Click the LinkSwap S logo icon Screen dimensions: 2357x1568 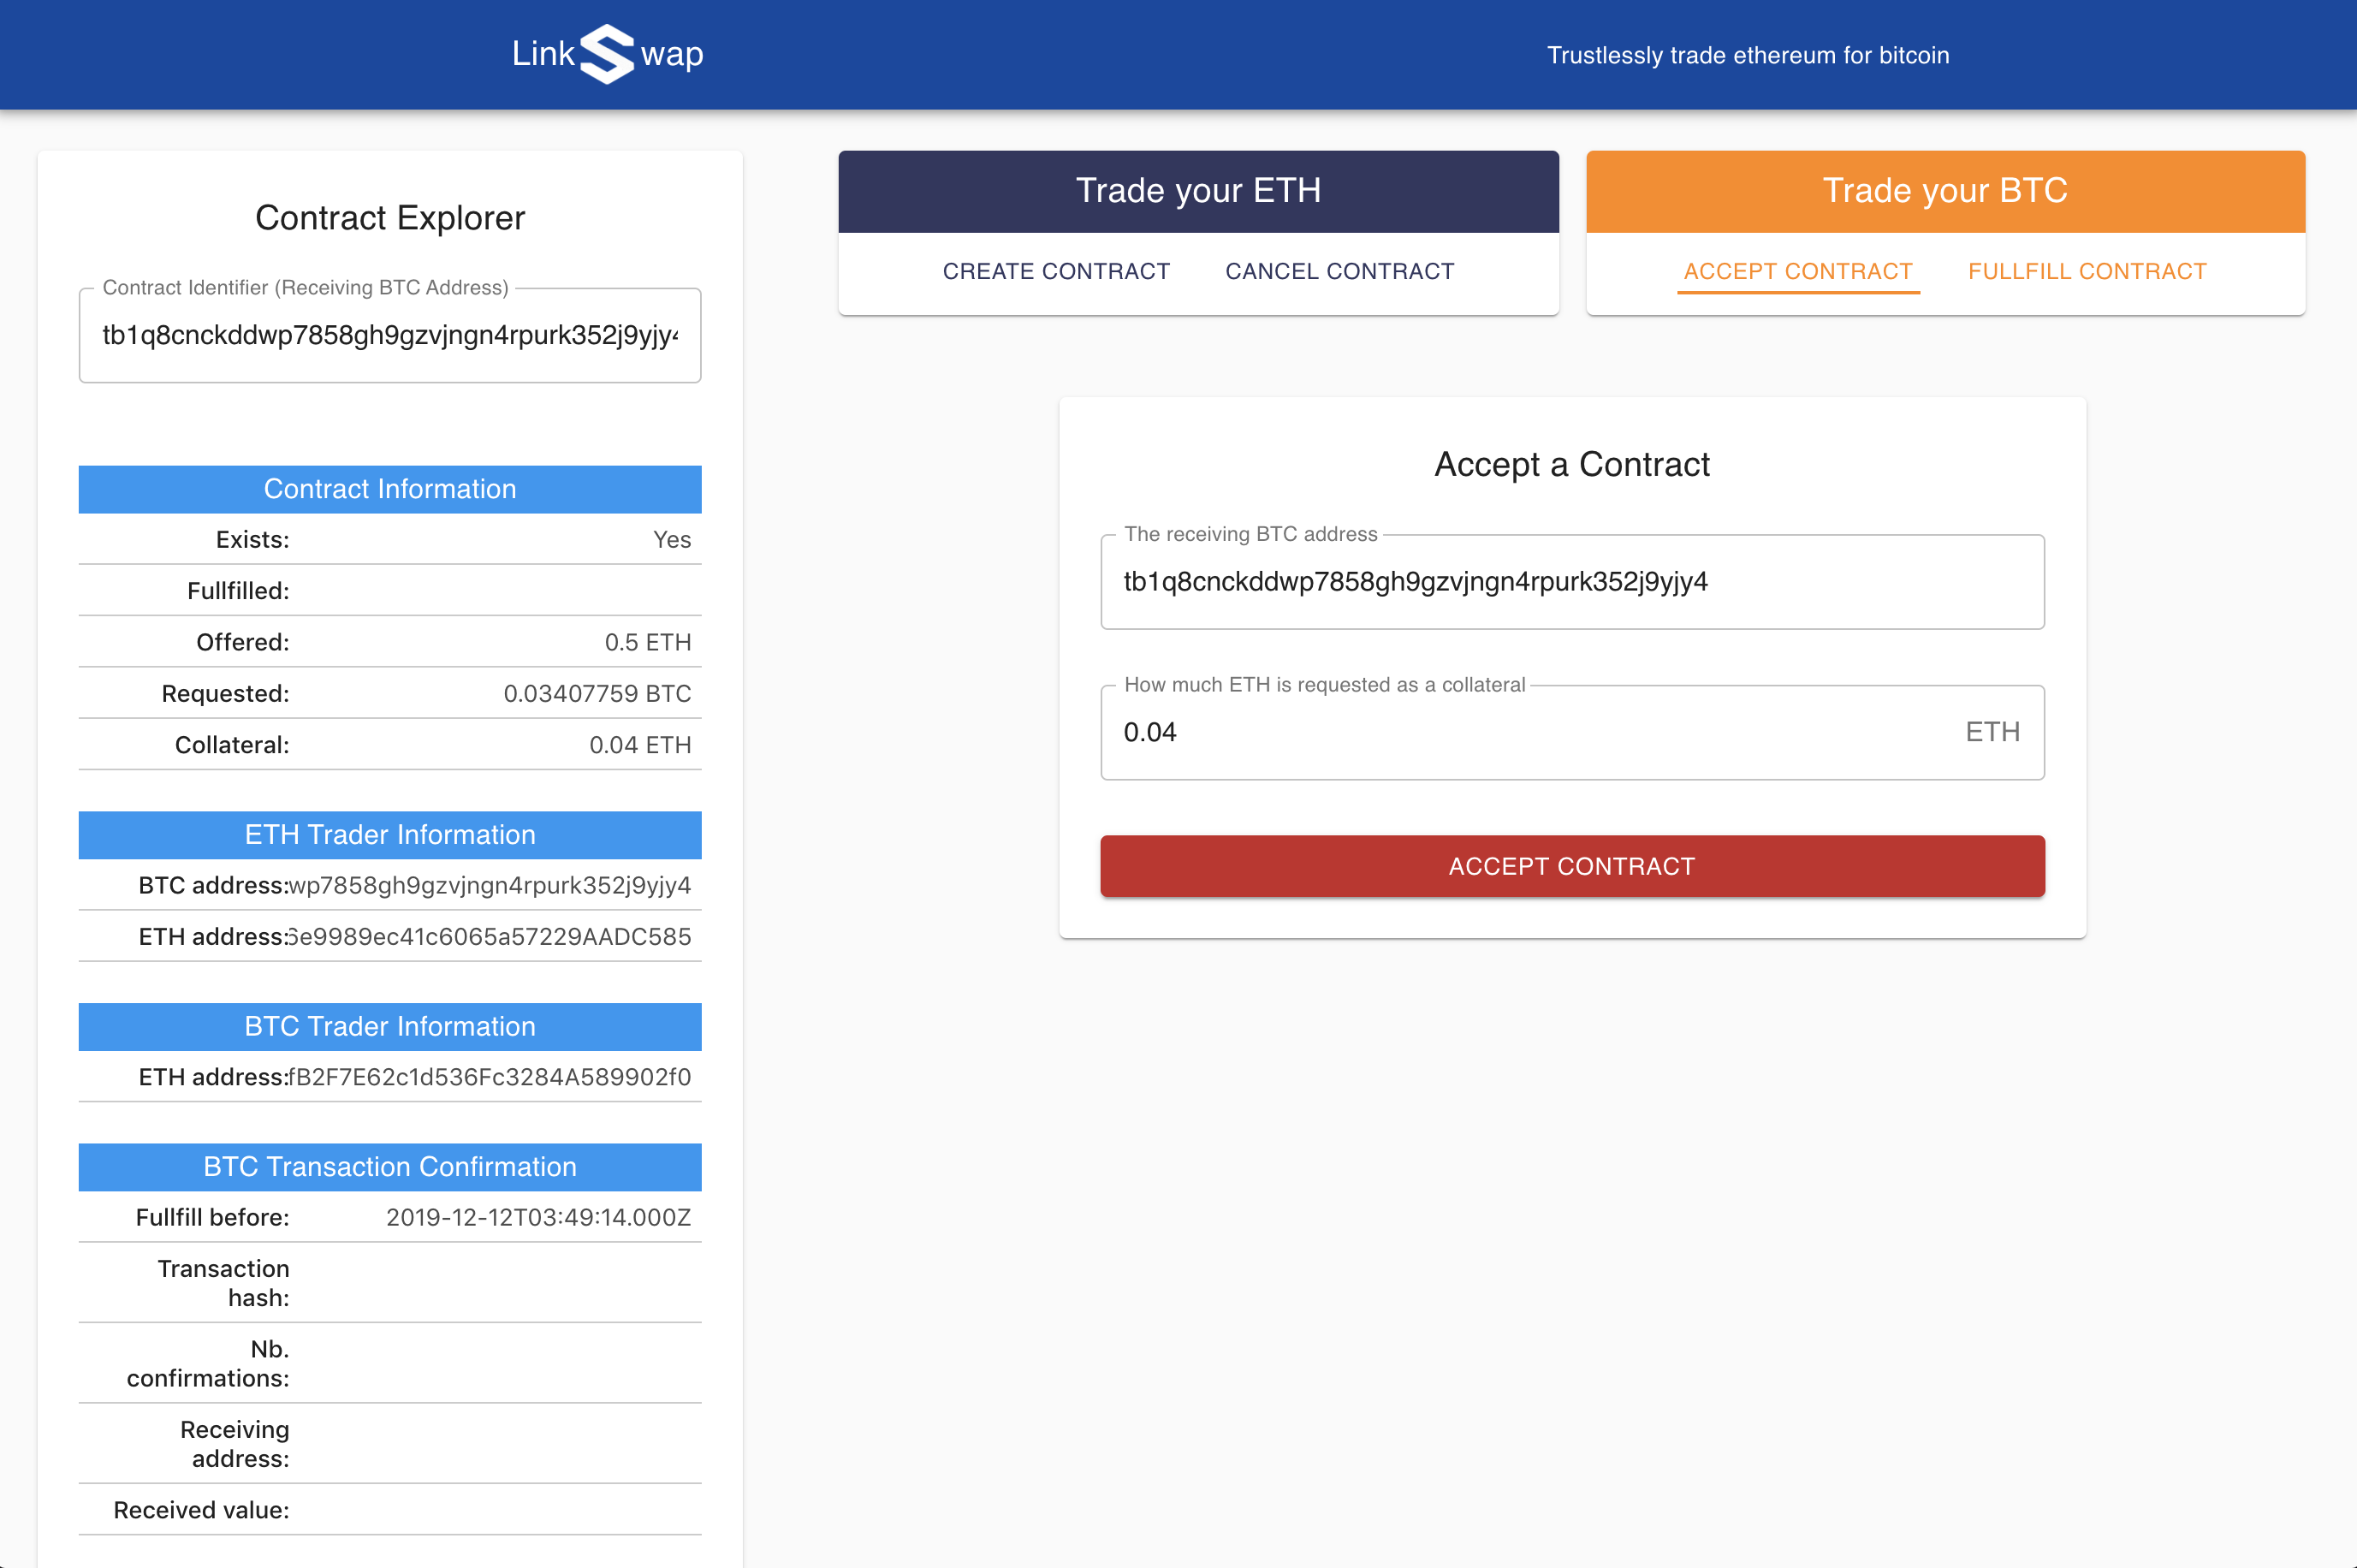(607, 54)
